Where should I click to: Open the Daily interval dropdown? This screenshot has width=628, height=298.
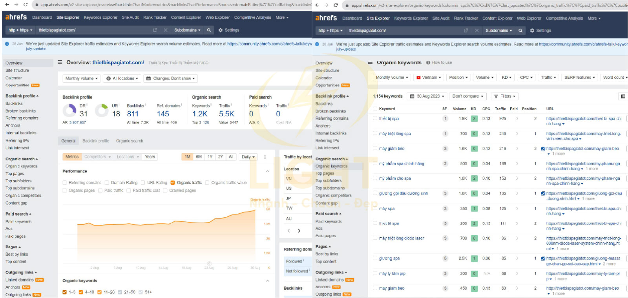(248, 157)
